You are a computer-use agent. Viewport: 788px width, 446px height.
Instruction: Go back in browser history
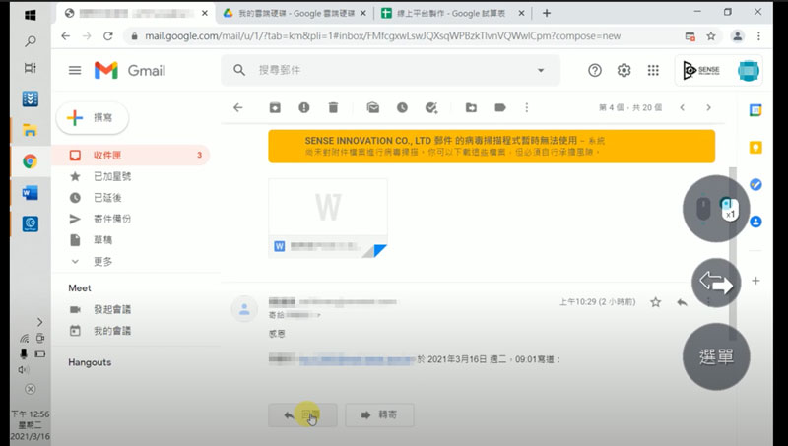click(x=65, y=36)
